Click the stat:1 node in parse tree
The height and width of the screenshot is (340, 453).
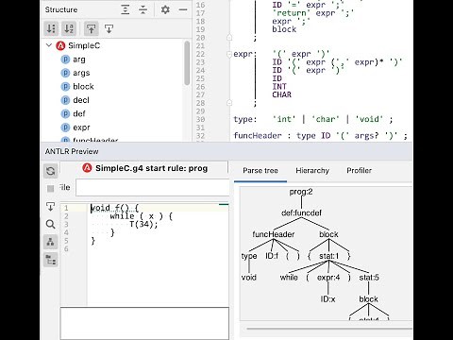[328, 256]
